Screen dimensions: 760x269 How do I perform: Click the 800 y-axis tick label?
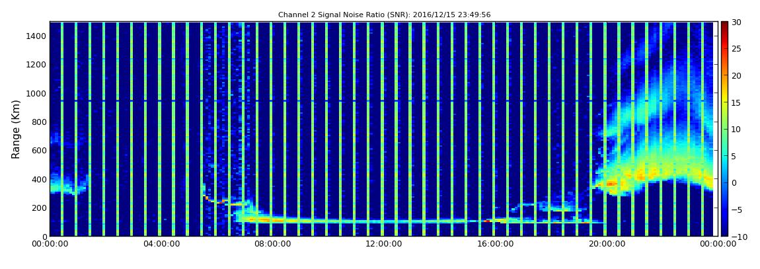(39, 122)
